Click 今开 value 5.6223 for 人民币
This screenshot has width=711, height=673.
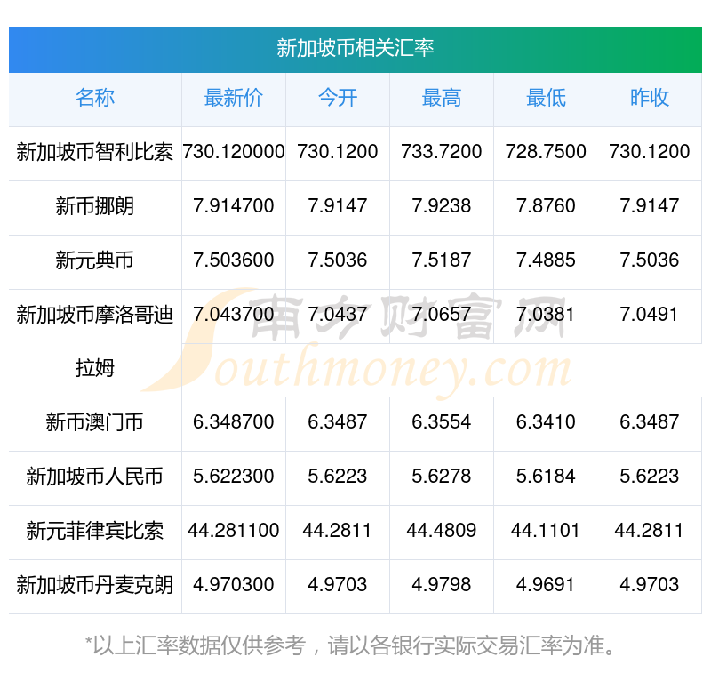tap(338, 477)
